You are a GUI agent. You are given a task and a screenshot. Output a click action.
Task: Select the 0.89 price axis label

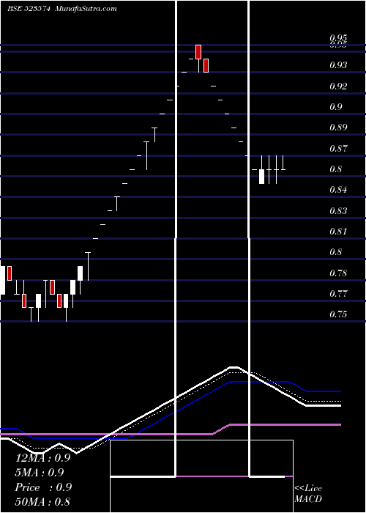pyautogui.click(x=338, y=128)
